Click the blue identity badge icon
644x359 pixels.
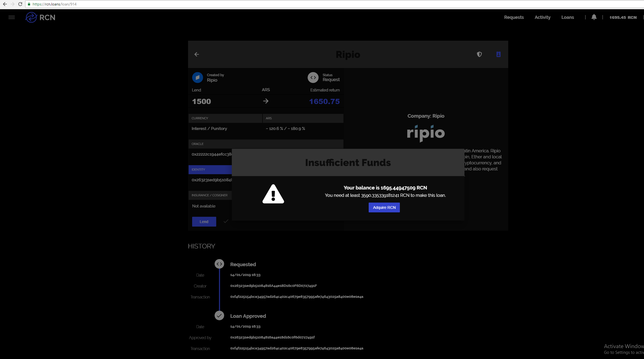click(498, 54)
